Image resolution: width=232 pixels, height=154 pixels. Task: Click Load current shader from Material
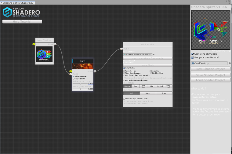pyautogui.click(x=148, y=58)
